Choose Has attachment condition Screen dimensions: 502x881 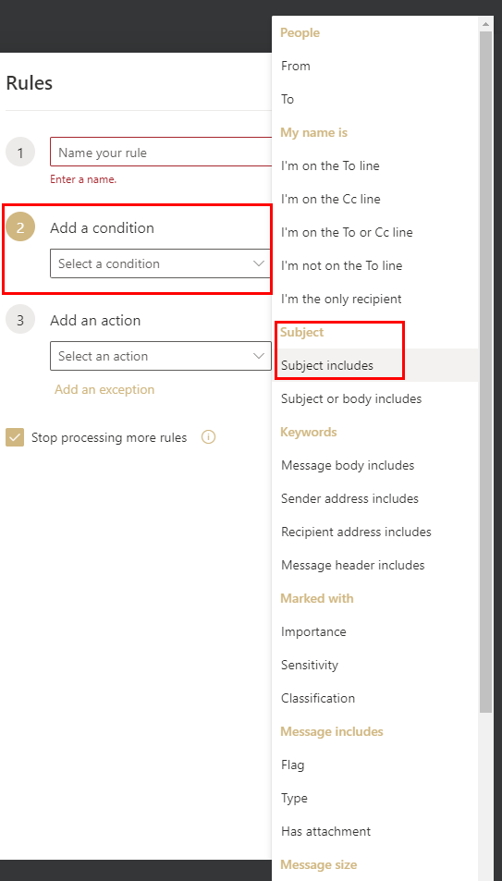pyautogui.click(x=375, y=831)
